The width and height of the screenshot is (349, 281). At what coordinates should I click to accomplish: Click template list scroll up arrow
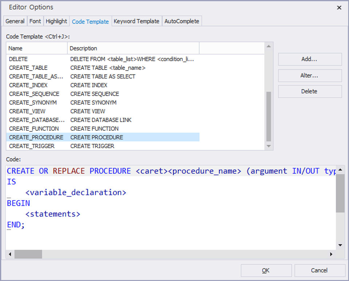click(x=269, y=46)
